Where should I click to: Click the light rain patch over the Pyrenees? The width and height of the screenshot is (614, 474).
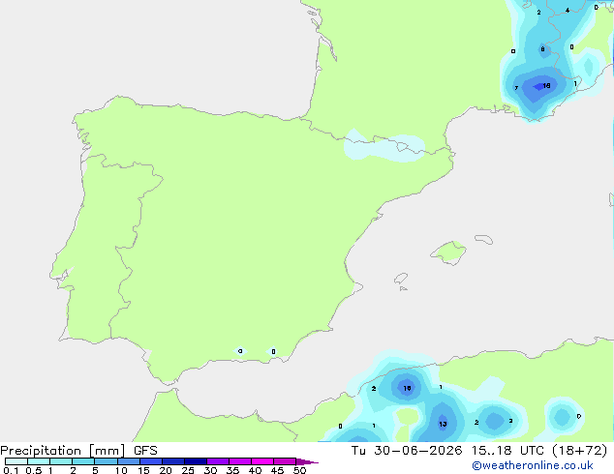click(x=384, y=147)
